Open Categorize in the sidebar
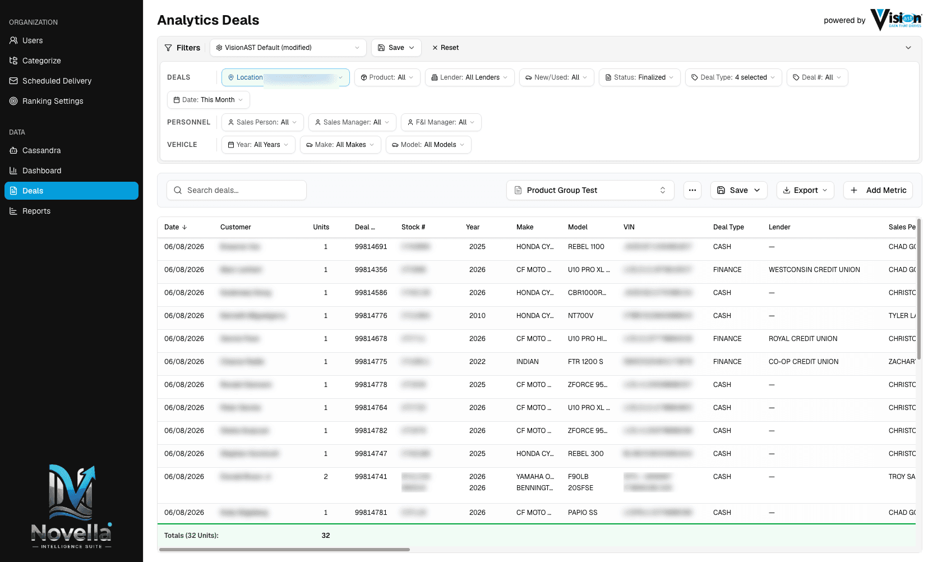Screen dimensions: 942x562 pos(71,61)
